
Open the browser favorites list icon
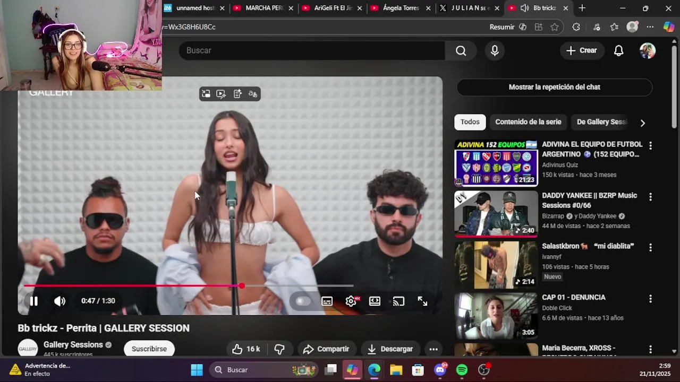point(615,27)
